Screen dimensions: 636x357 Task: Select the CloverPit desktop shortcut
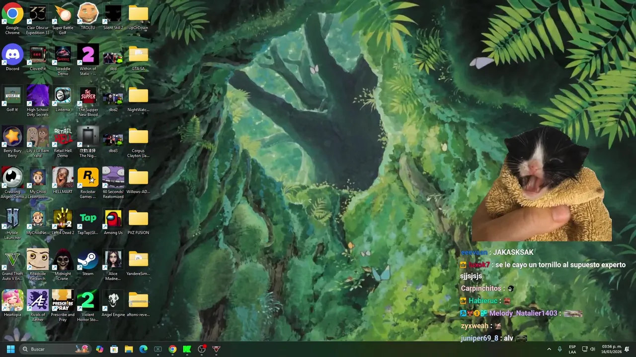click(x=38, y=59)
